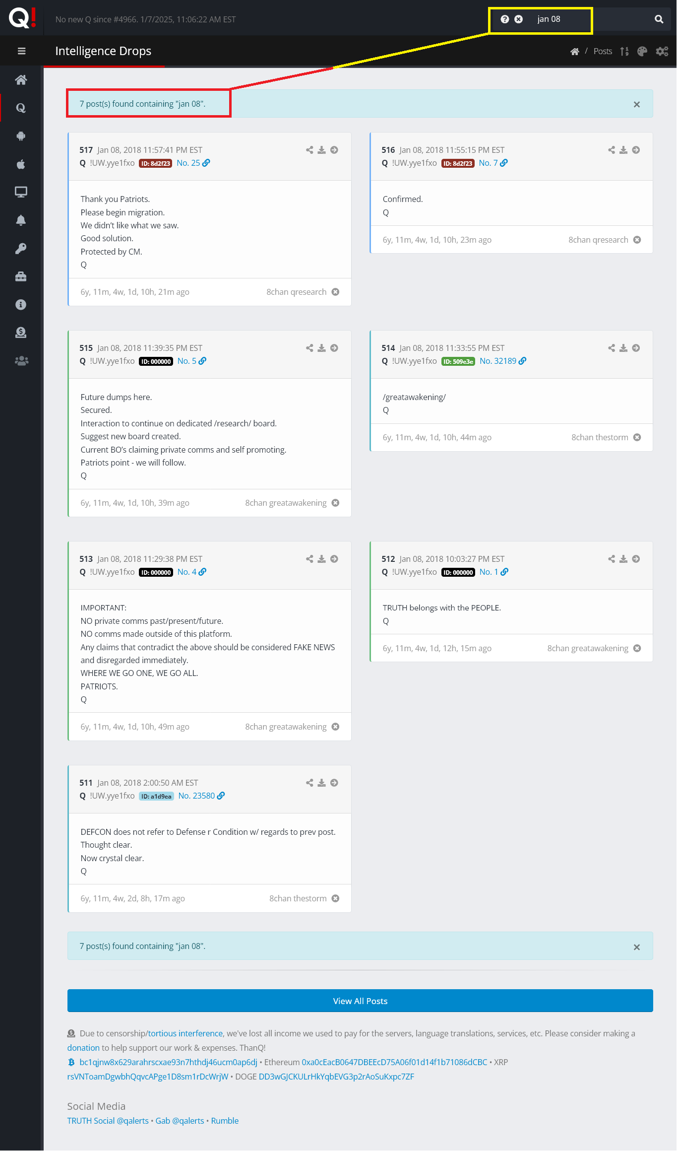Open Posts breadcrumb link
The width and height of the screenshot is (677, 1151).
pyautogui.click(x=603, y=52)
